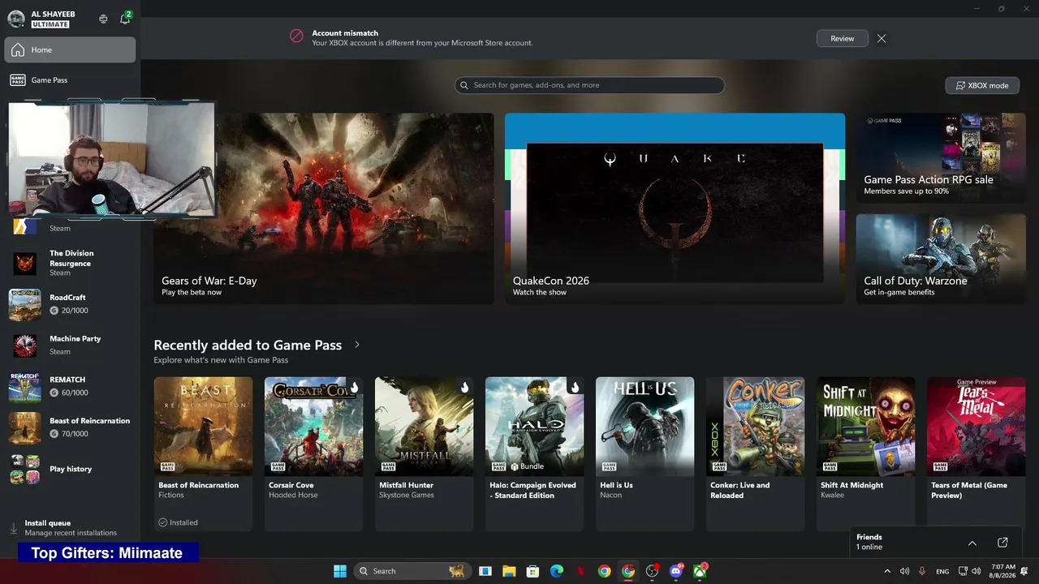This screenshot has height=584, width=1039.
Task: Pop out the Friends panel
Action: tap(1002, 543)
